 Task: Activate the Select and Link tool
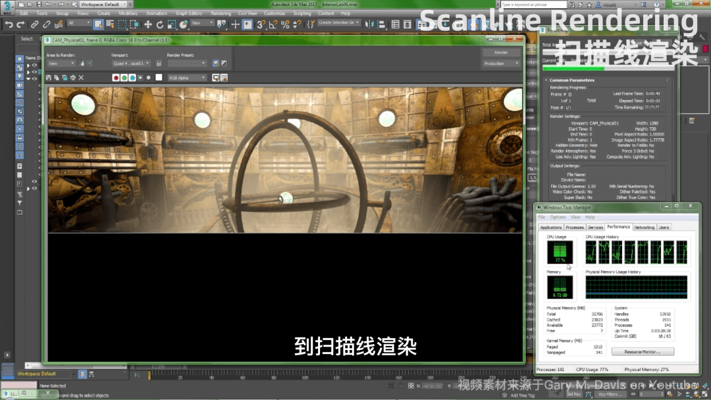coord(34,24)
